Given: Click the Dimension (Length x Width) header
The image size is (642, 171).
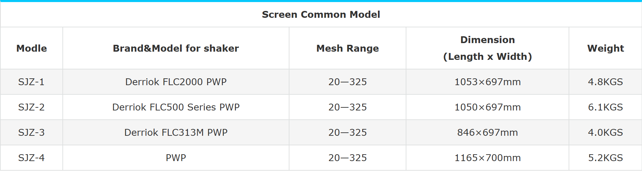Looking at the screenshot, I should 487,48.
